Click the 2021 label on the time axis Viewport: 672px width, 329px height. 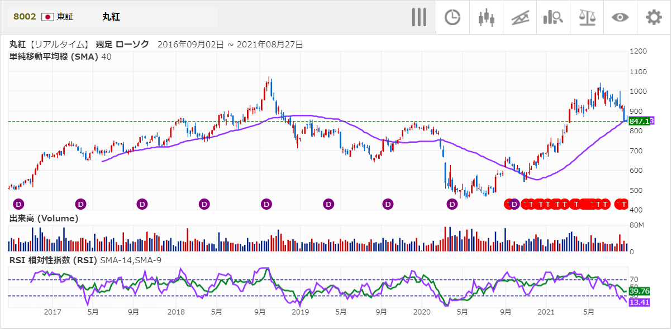547,312
